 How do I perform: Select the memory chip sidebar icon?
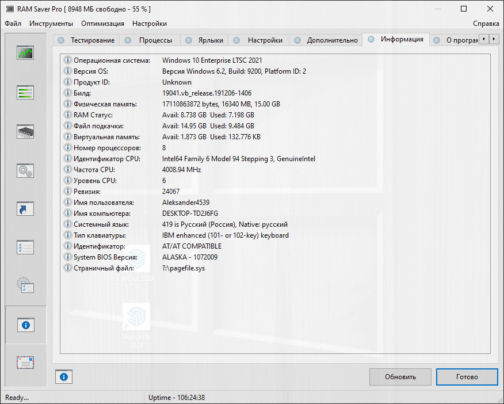[x=25, y=131]
